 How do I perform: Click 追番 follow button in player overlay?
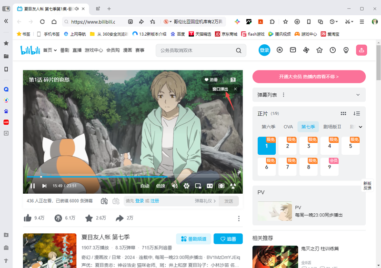click(211, 79)
